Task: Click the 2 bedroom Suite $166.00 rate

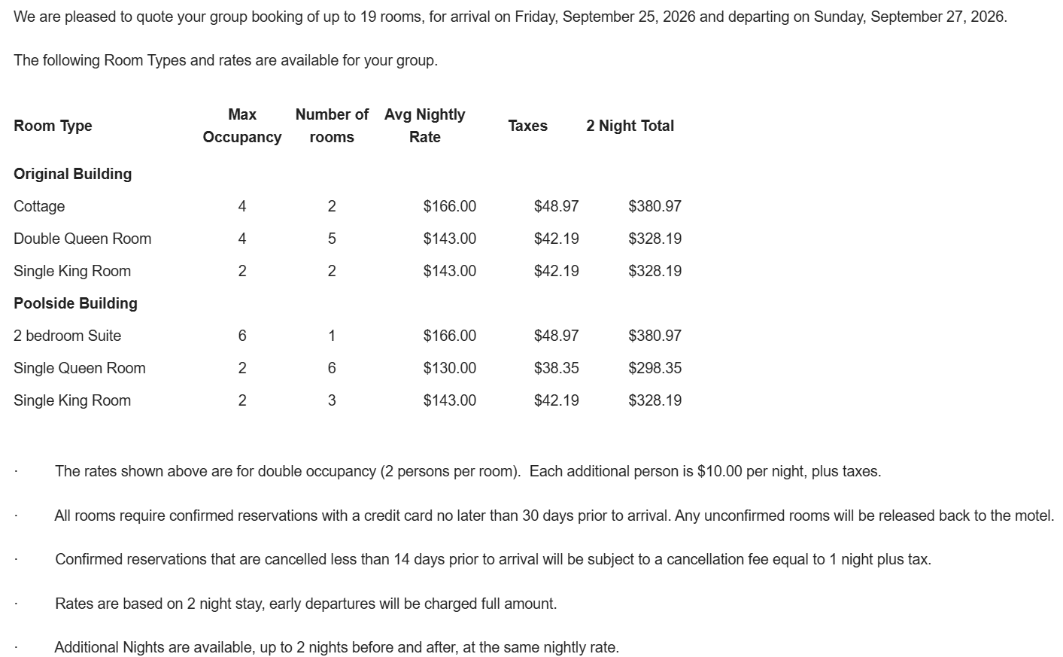Action: [x=450, y=336]
